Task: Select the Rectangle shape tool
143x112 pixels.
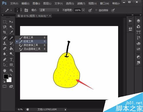Action: coord(11,65)
